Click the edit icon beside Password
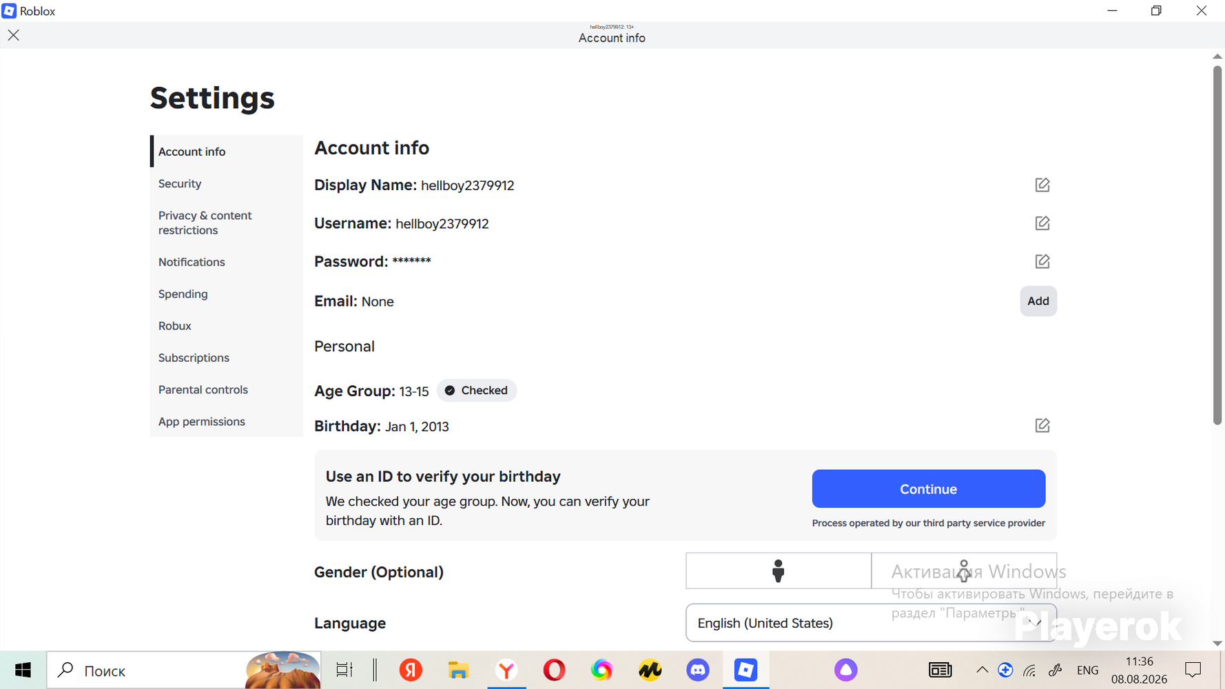 (x=1042, y=261)
